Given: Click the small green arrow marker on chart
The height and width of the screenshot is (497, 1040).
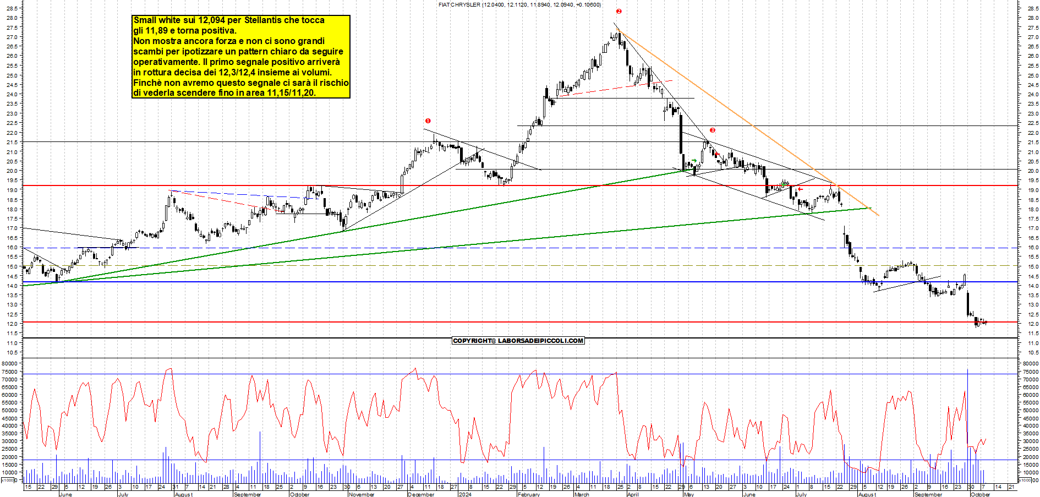Looking at the screenshot, I should 694,161.
